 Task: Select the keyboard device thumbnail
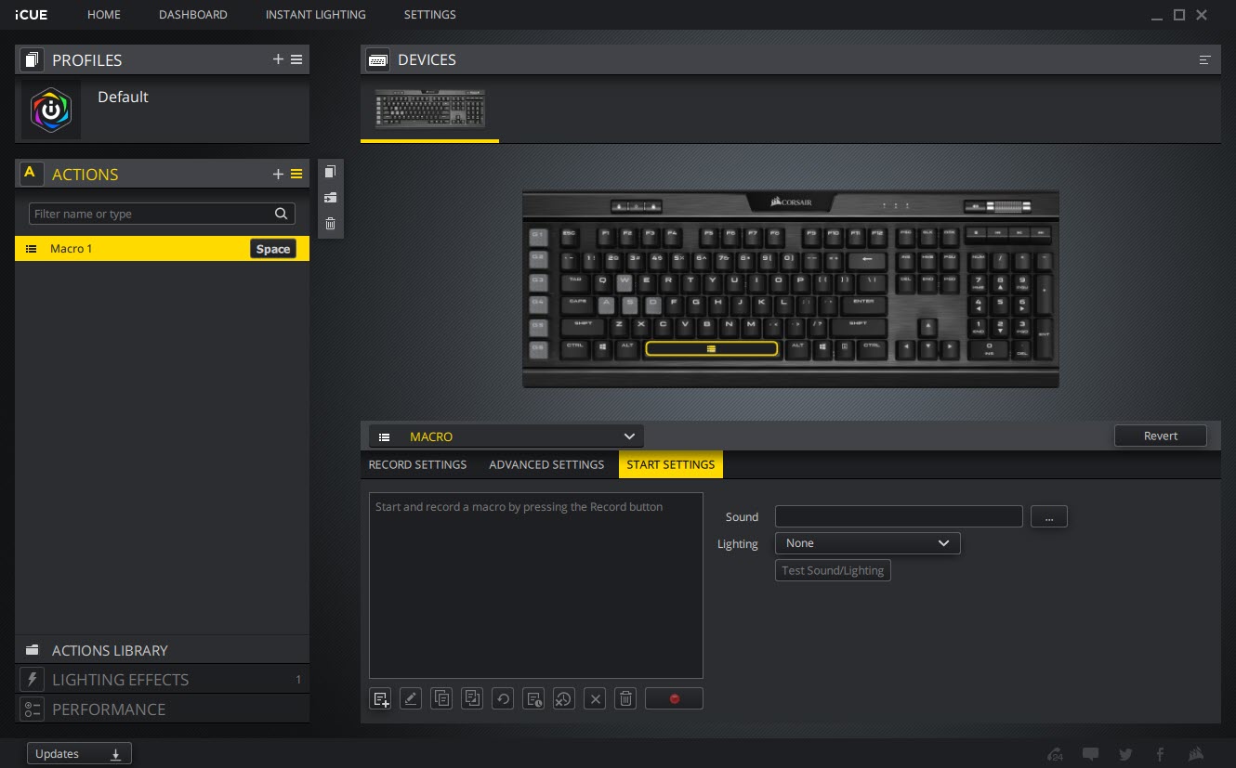click(430, 110)
